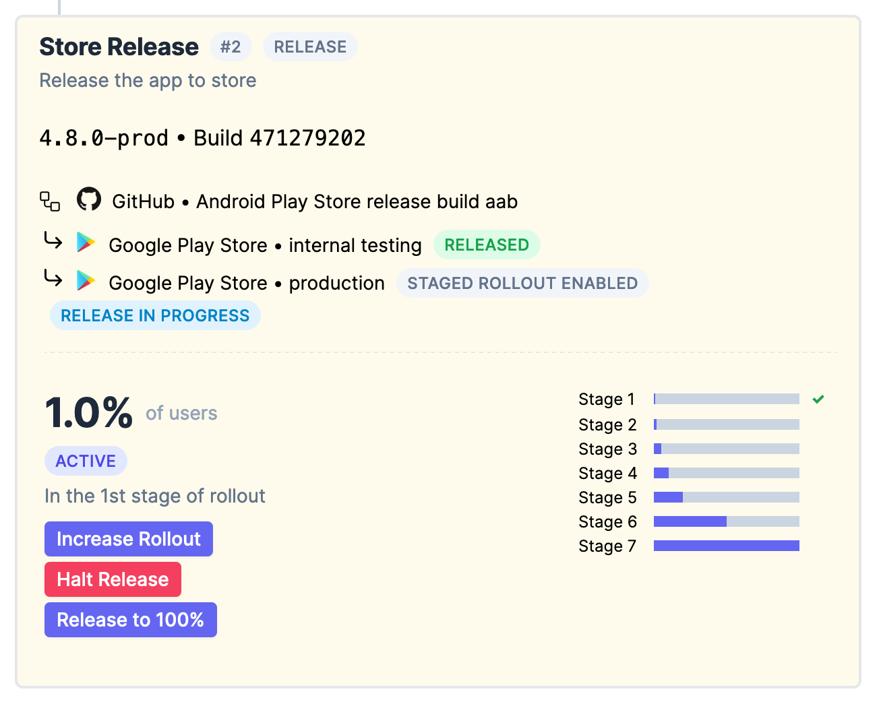The image size is (879, 706).
Task: Click the Stage 3 progress bar
Action: point(727,449)
